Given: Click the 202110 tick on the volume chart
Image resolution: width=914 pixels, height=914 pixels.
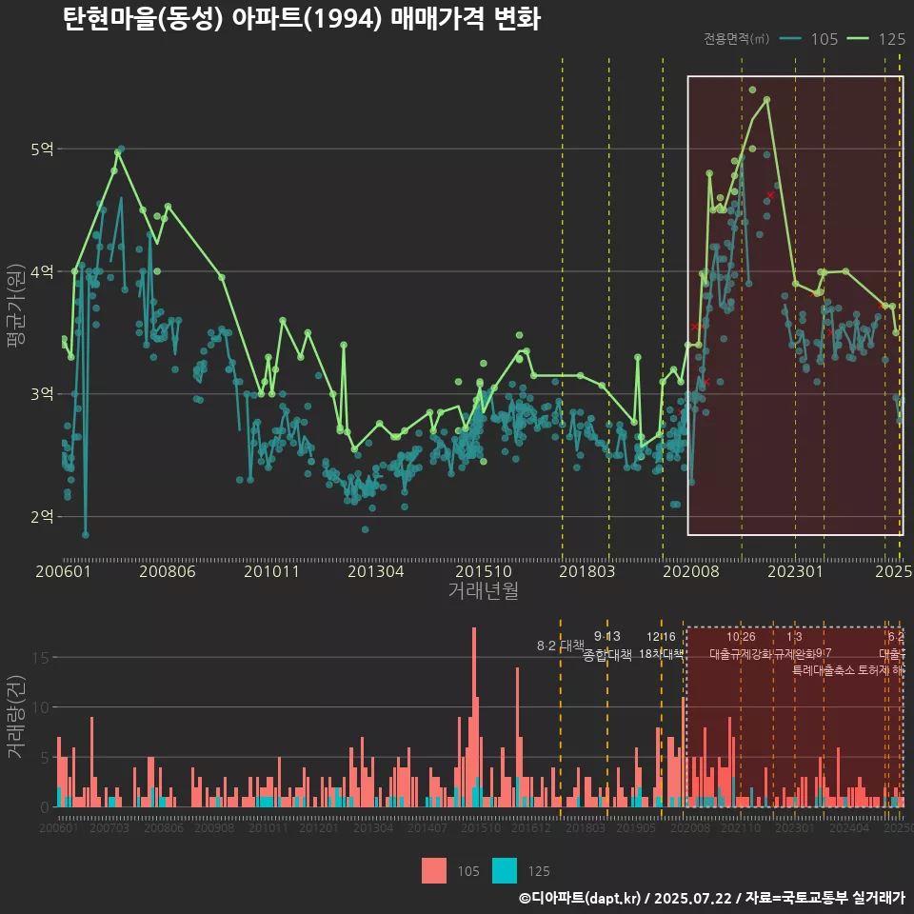Looking at the screenshot, I should point(741,827).
